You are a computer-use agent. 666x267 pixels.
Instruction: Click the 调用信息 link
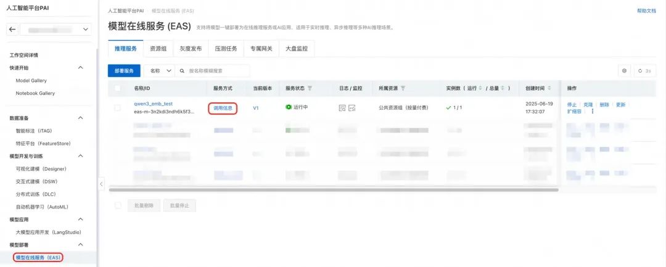tap(223, 108)
